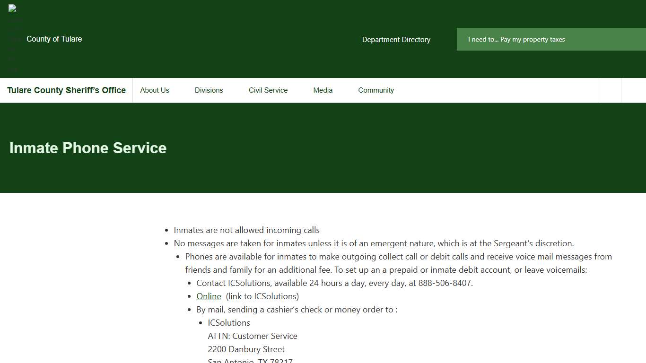Expand the Divisions navigation menu

[209, 90]
